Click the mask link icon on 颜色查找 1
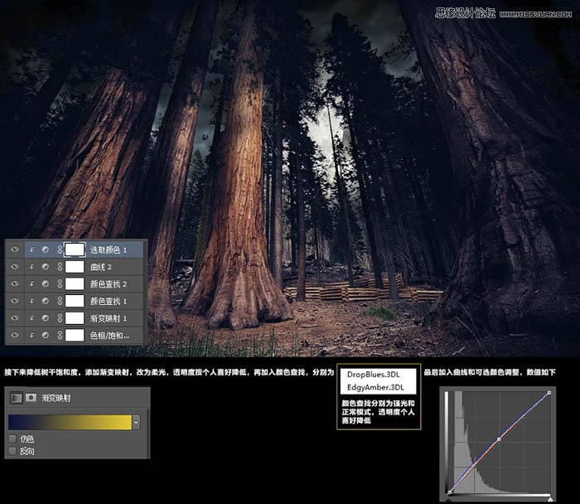Screen dimensions: 580x504 click(60, 301)
